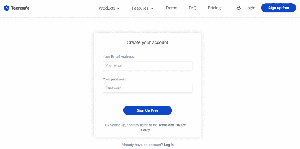The image size is (300, 149).
Task: Focus the "Your email" input field
Action: click(x=147, y=66)
